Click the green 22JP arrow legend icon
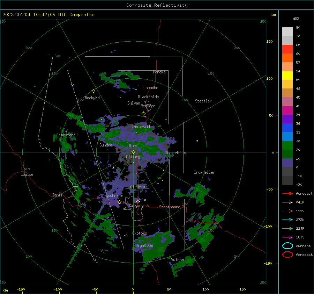This screenshot has height=294, width=314. [x=287, y=228]
